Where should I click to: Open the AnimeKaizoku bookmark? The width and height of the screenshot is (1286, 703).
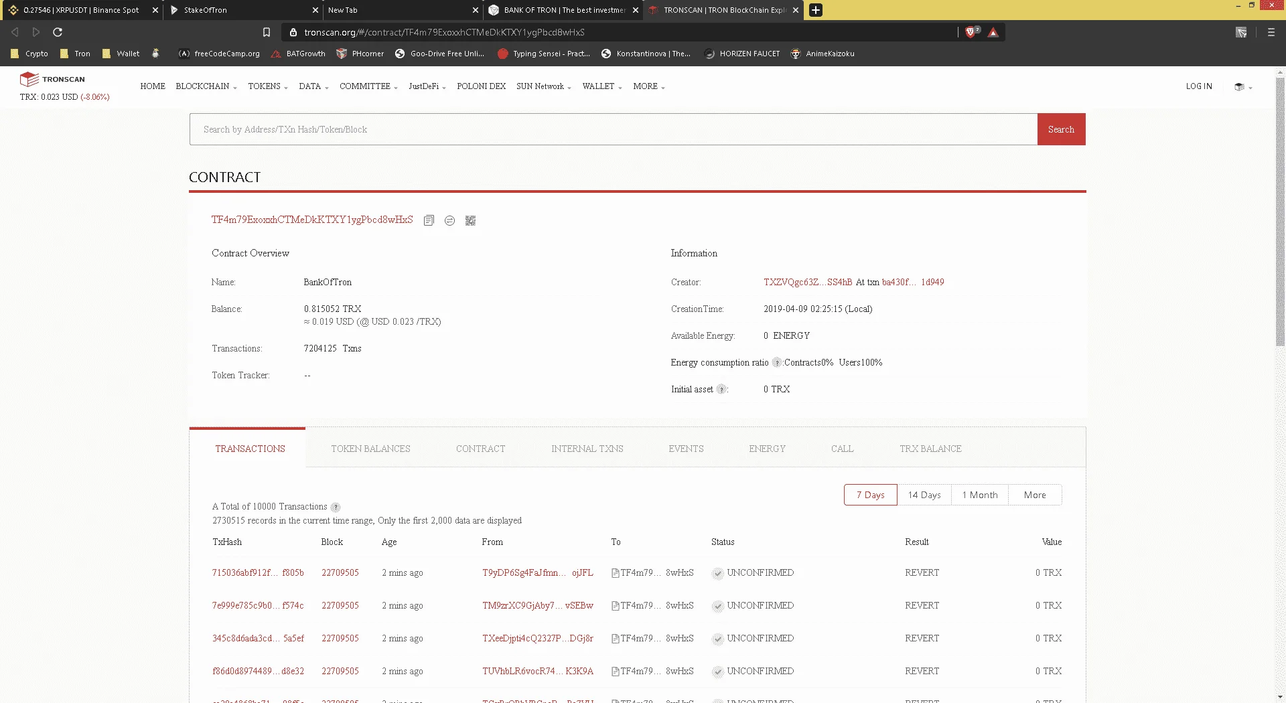pyautogui.click(x=823, y=54)
